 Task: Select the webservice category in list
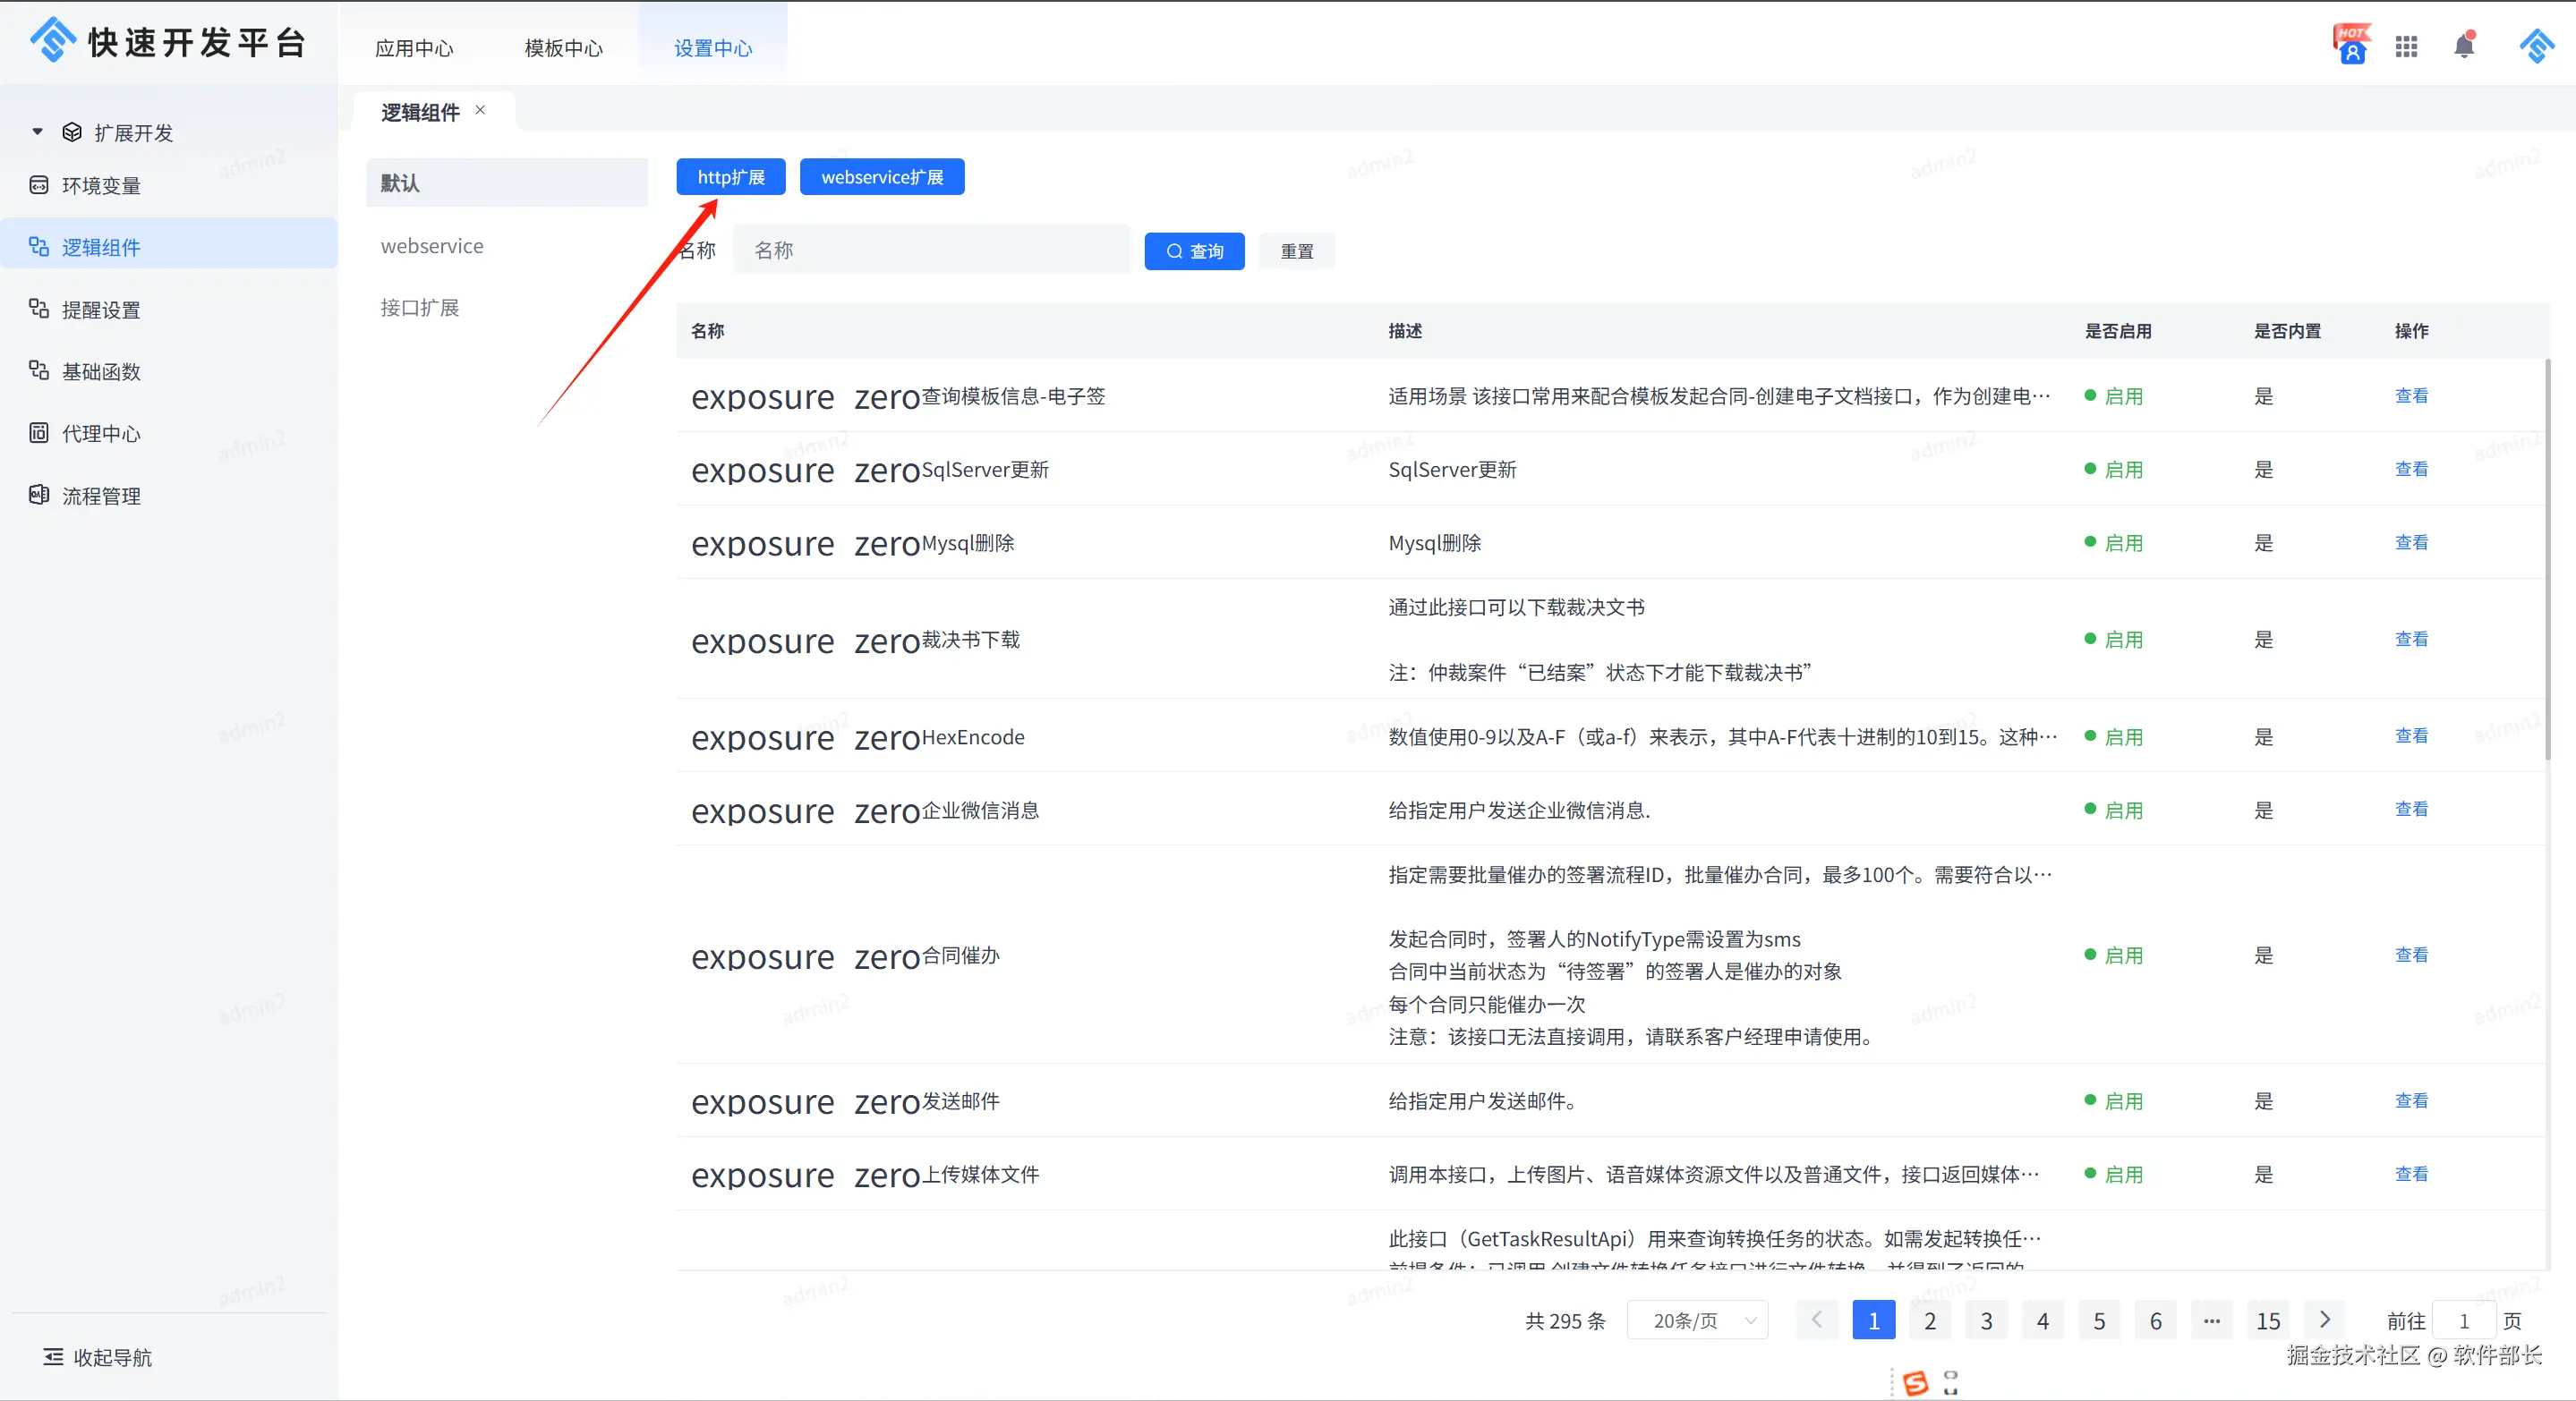click(432, 246)
